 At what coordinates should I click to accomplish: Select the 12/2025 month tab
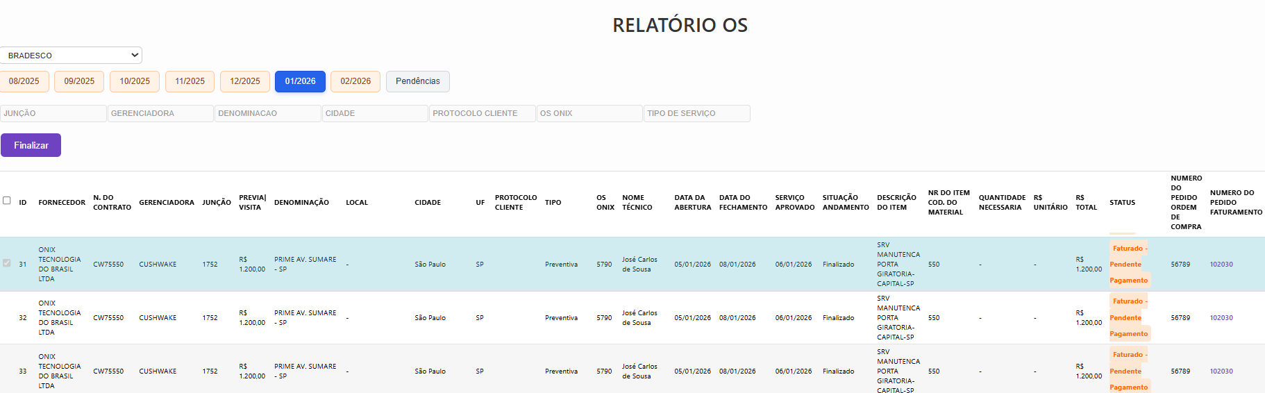pos(245,81)
